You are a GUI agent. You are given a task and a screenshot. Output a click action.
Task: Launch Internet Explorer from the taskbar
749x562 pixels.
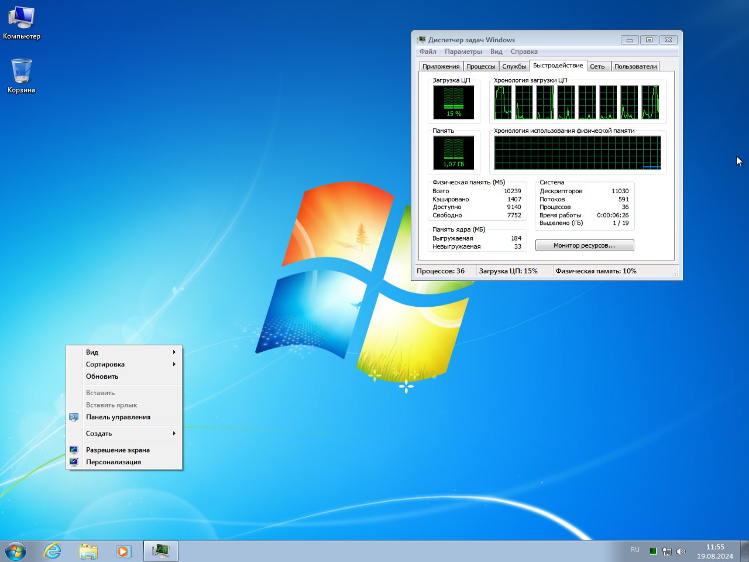(53, 551)
